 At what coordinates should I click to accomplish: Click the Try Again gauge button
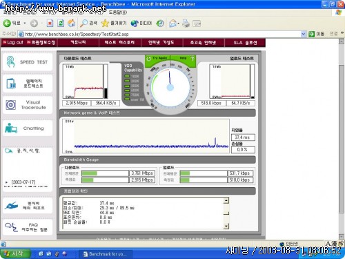pos(157,58)
